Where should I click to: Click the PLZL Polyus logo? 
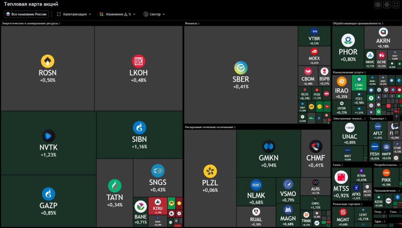210,171
